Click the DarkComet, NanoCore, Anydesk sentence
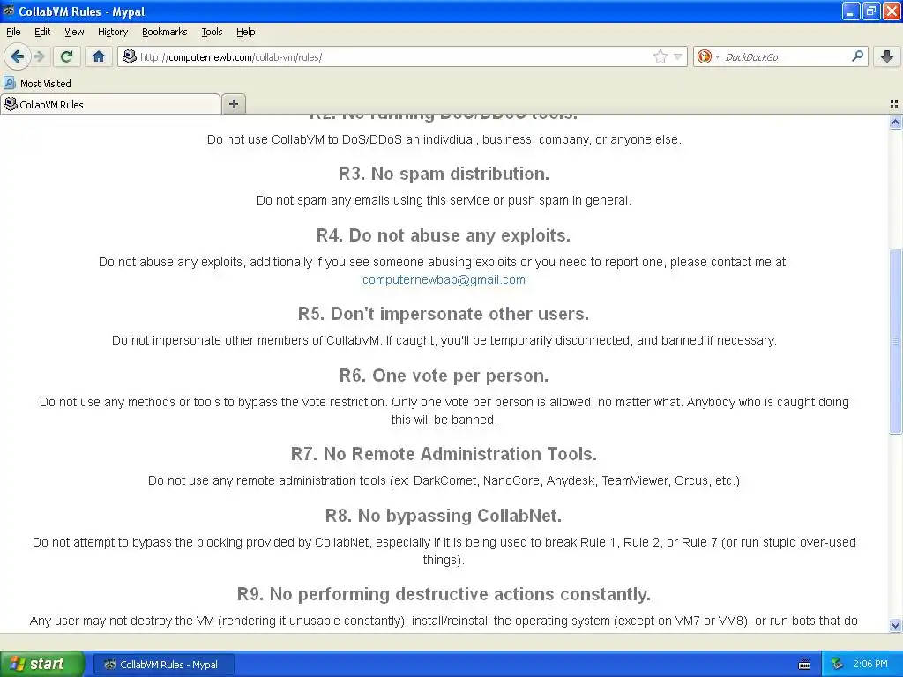The width and height of the screenshot is (903, 677). pyautogui.click(x=444, y=480)
